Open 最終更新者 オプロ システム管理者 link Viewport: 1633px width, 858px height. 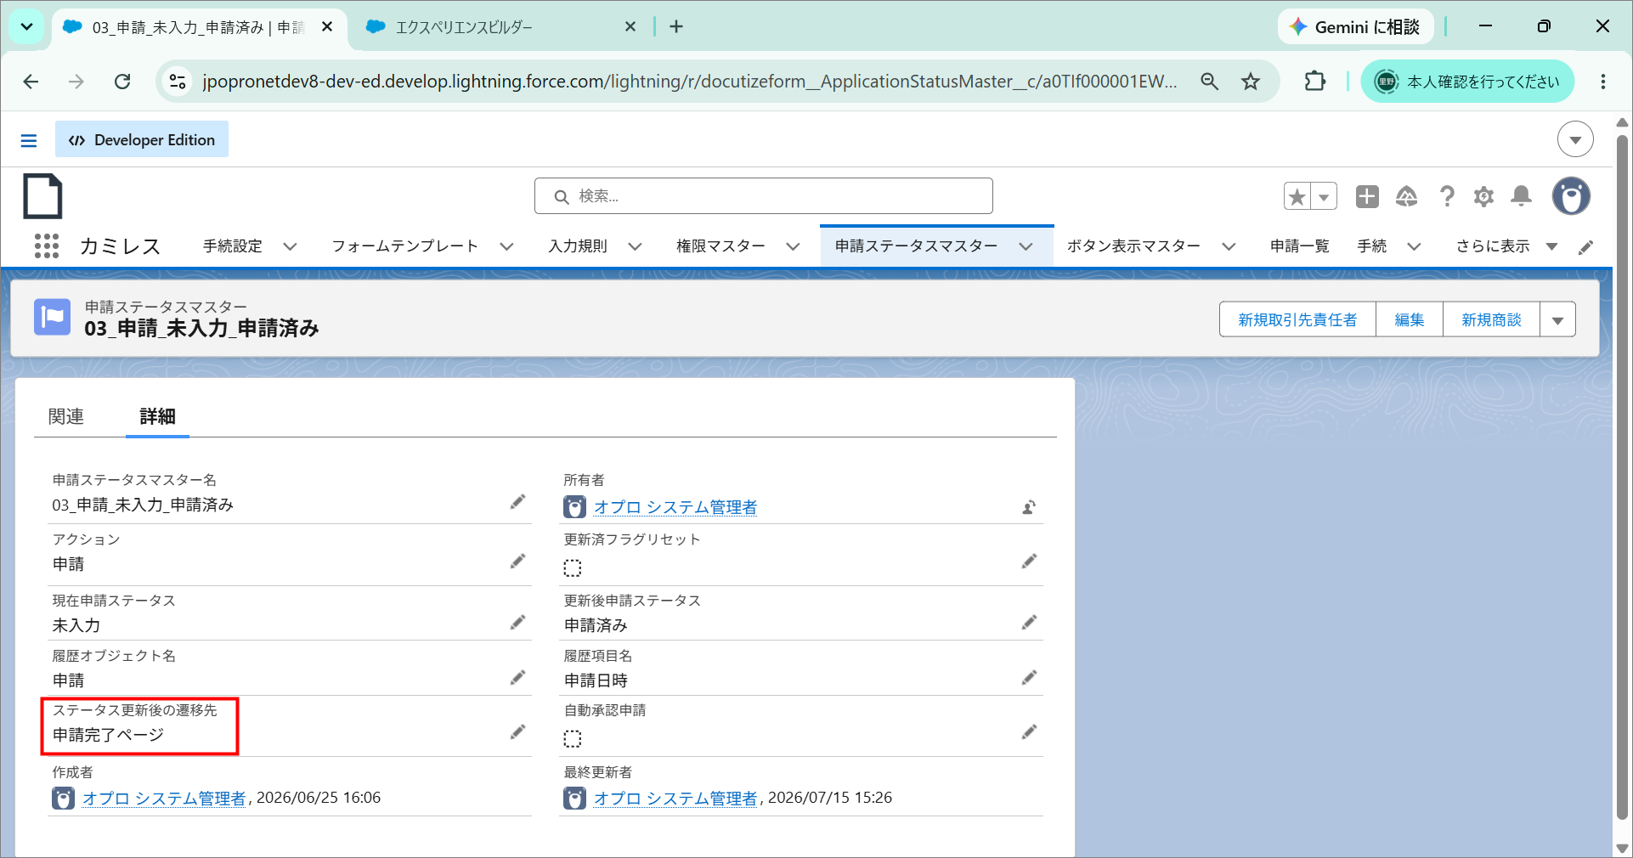[x=675, y=799]
